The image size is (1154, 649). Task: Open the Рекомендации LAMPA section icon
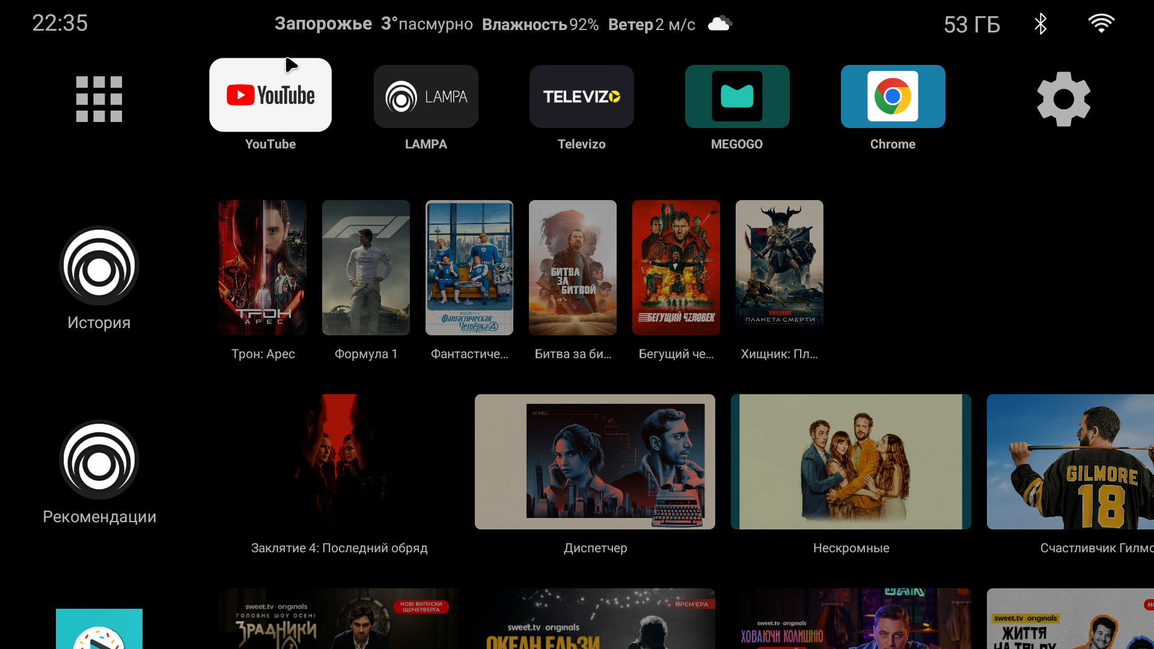pos(99,460)
